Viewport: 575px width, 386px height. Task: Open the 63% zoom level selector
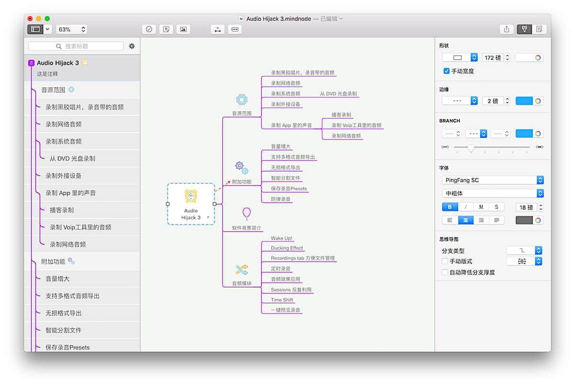(71, 29)
